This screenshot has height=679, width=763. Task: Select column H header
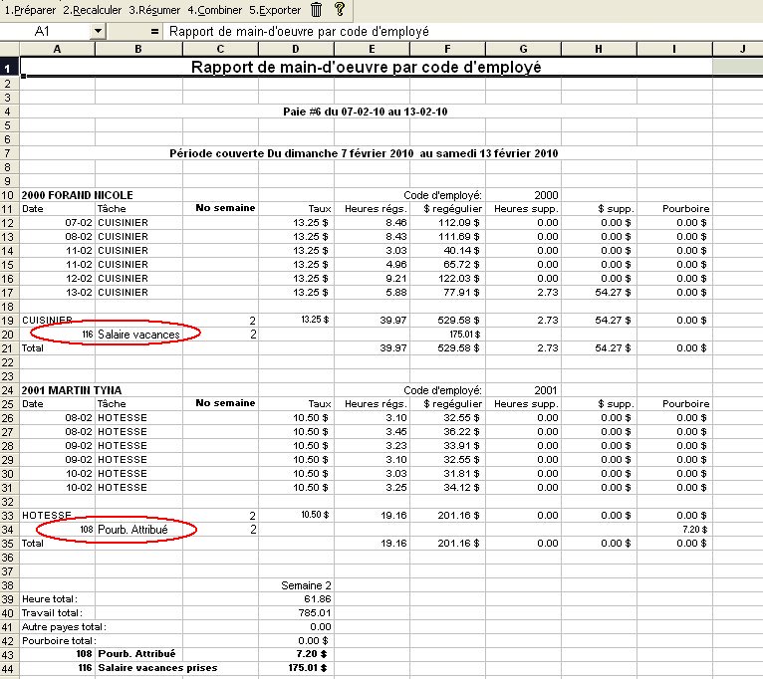pyautogui.click(x=599, y=49)
